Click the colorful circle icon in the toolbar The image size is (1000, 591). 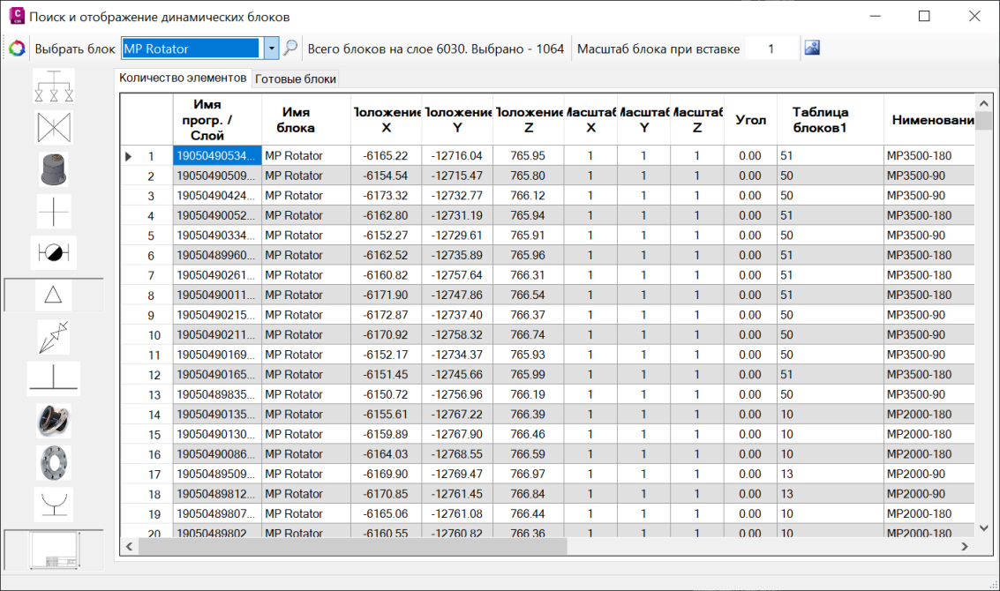17,49
